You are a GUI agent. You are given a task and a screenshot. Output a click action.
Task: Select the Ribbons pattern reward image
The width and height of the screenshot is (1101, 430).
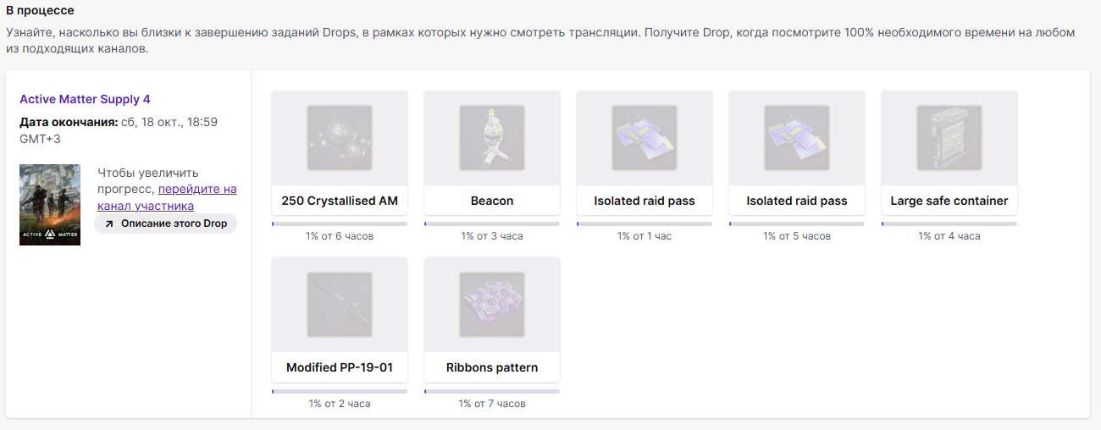492,305
